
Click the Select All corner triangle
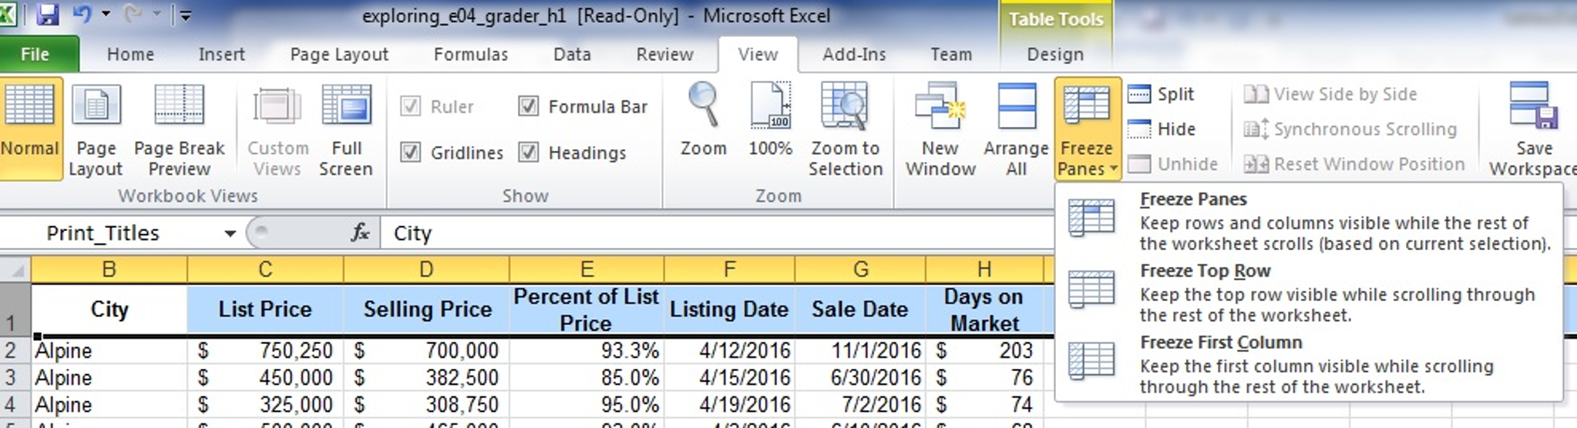(15, 270)
